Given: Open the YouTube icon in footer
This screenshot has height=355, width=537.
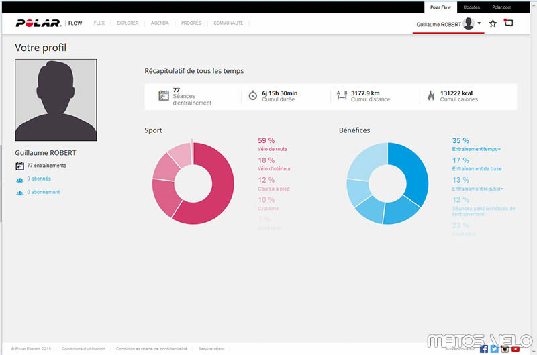Looking at the screenshot, I should point(516,349).
